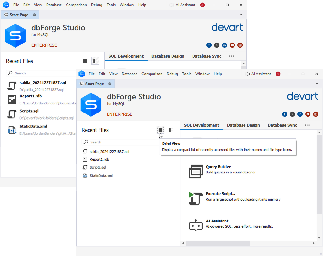Close Start Page tab in back window

[x=34, y=15]
